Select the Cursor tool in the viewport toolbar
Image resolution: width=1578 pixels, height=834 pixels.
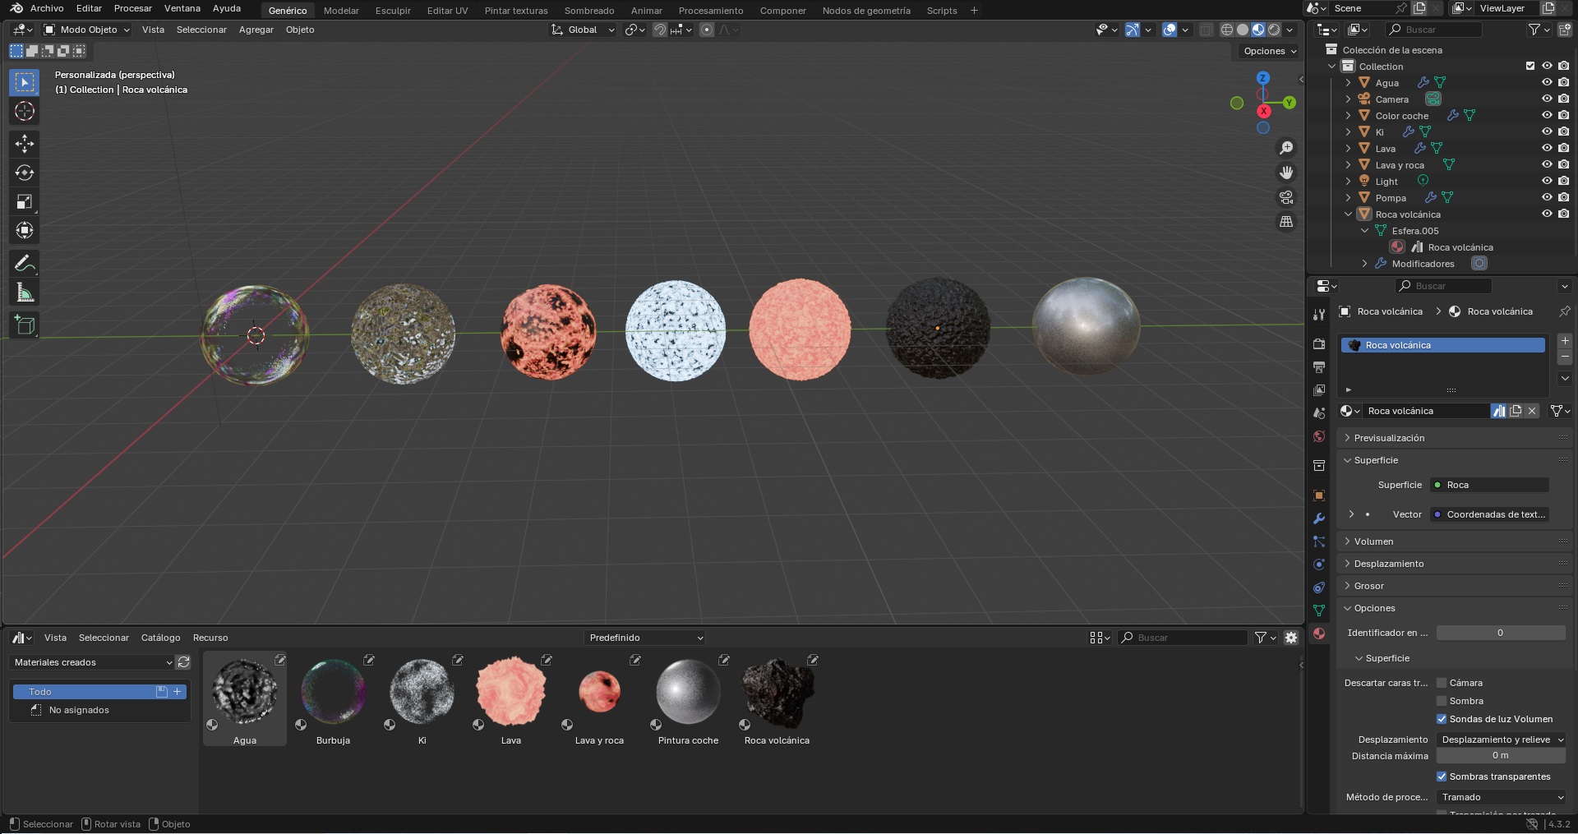pyautogui.click(x=24, y=112)
